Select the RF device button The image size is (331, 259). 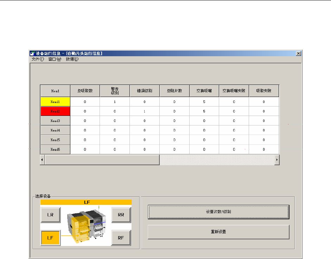point(121,238)
